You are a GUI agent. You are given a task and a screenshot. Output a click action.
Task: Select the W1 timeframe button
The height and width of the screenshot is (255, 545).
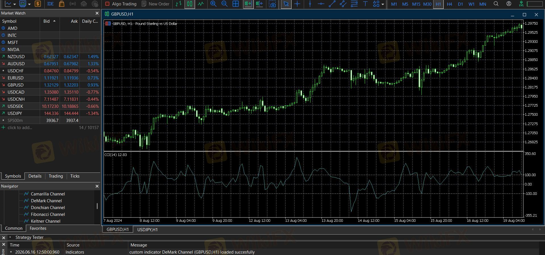click(471, 4)
